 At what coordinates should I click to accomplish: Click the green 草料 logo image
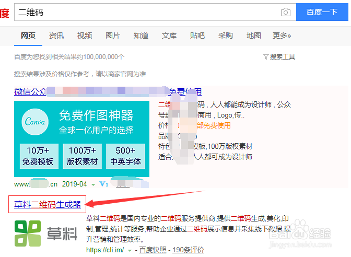pos(46,233)
